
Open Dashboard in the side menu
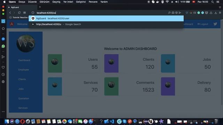tap(24, 60)
